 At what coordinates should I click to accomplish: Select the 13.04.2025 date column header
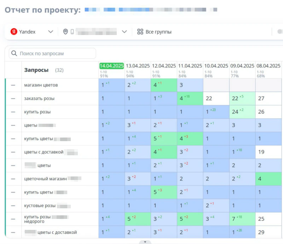coord(138,66)
